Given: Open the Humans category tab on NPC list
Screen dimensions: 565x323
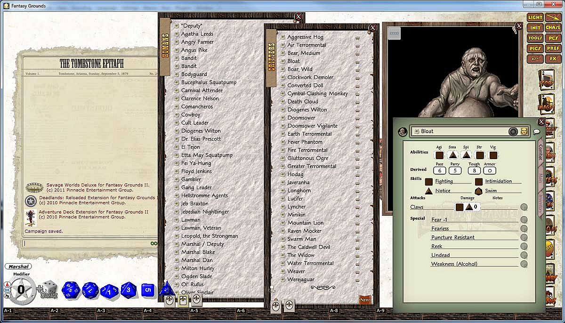Looking at the screenshot, I should (165, 47).
